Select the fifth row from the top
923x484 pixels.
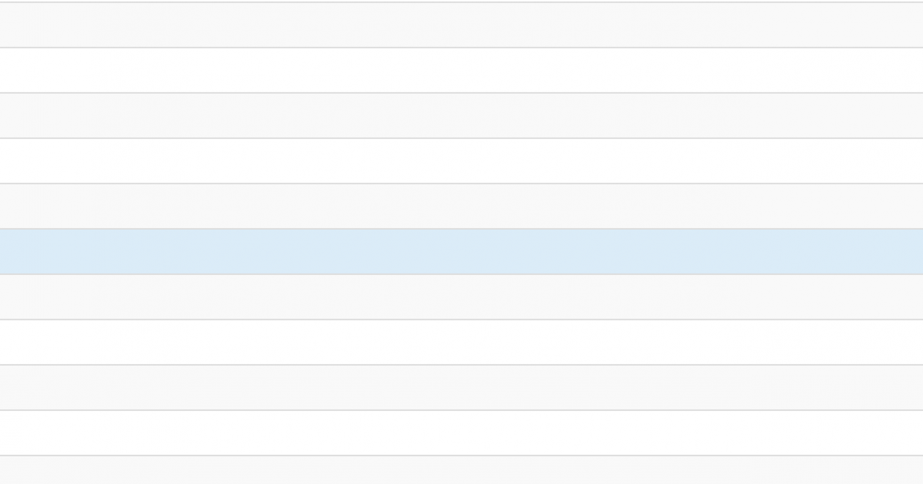pyautogui.click(x=461, y=206)
